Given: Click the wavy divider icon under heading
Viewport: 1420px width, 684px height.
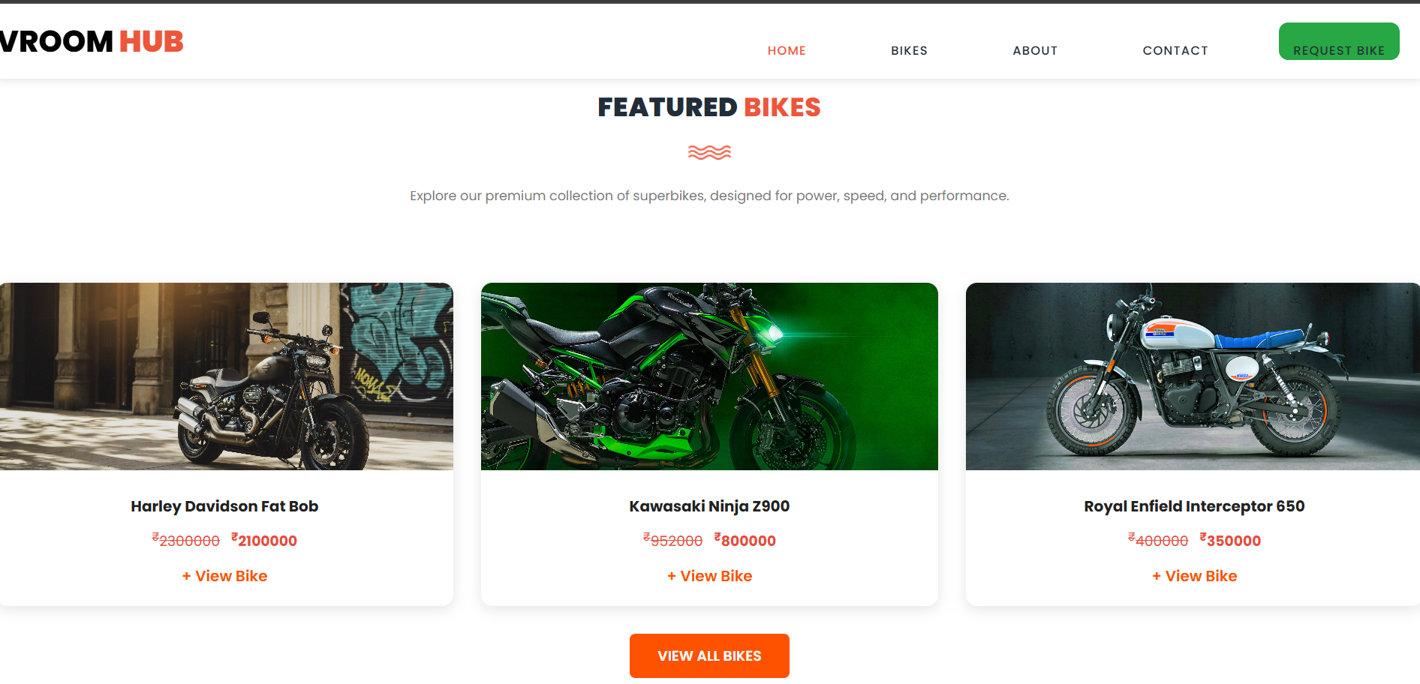Looking at the screenshot, I should [709, 152].
